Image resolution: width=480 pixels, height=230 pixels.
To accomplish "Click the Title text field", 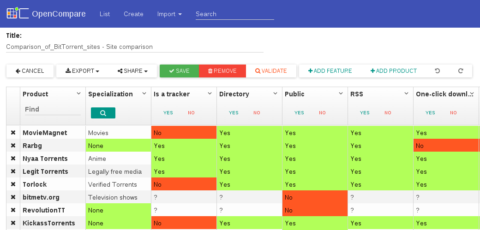I will (135, 47).
